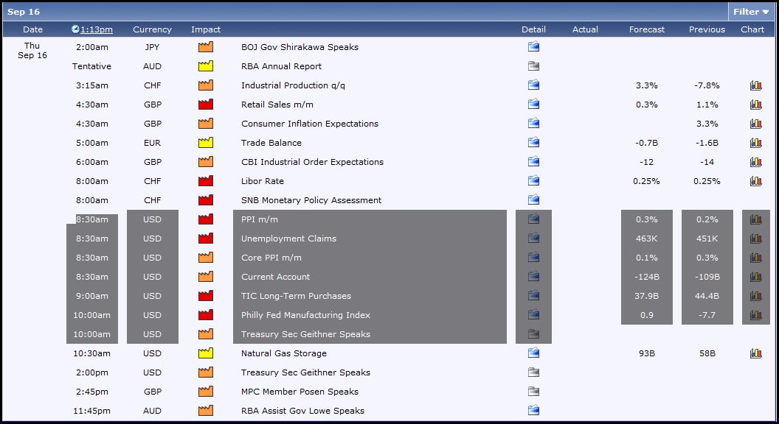Click the Actual column header
This screenshot has width=779, height=424.
point(585,29)
